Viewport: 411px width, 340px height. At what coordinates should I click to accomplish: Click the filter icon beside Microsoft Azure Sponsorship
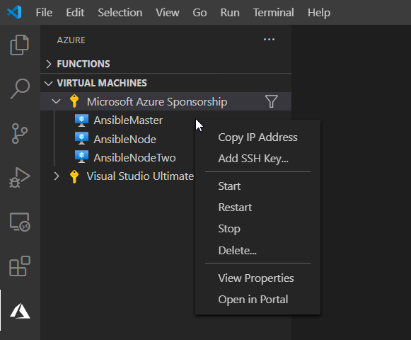tap(272, 101)
